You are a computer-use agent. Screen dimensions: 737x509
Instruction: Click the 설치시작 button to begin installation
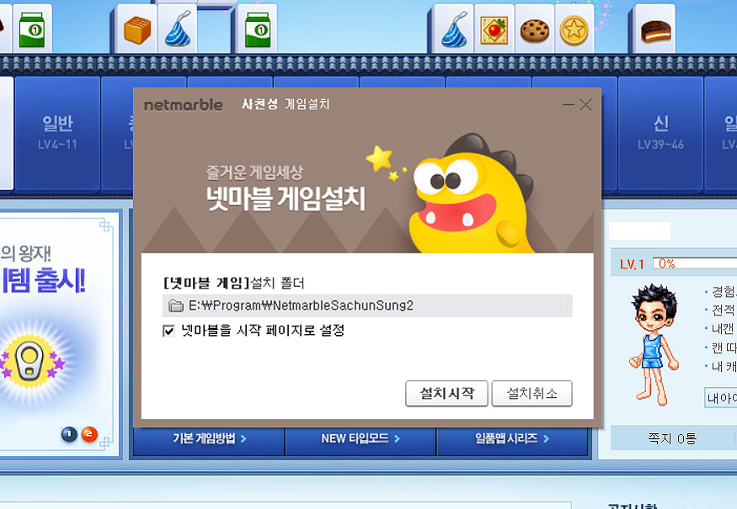tap(446, 394)
